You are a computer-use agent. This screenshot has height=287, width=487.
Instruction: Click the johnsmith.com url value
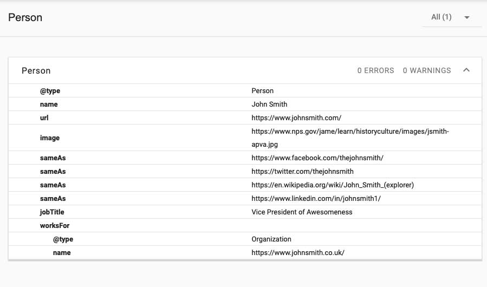click(x=296, y=118)
